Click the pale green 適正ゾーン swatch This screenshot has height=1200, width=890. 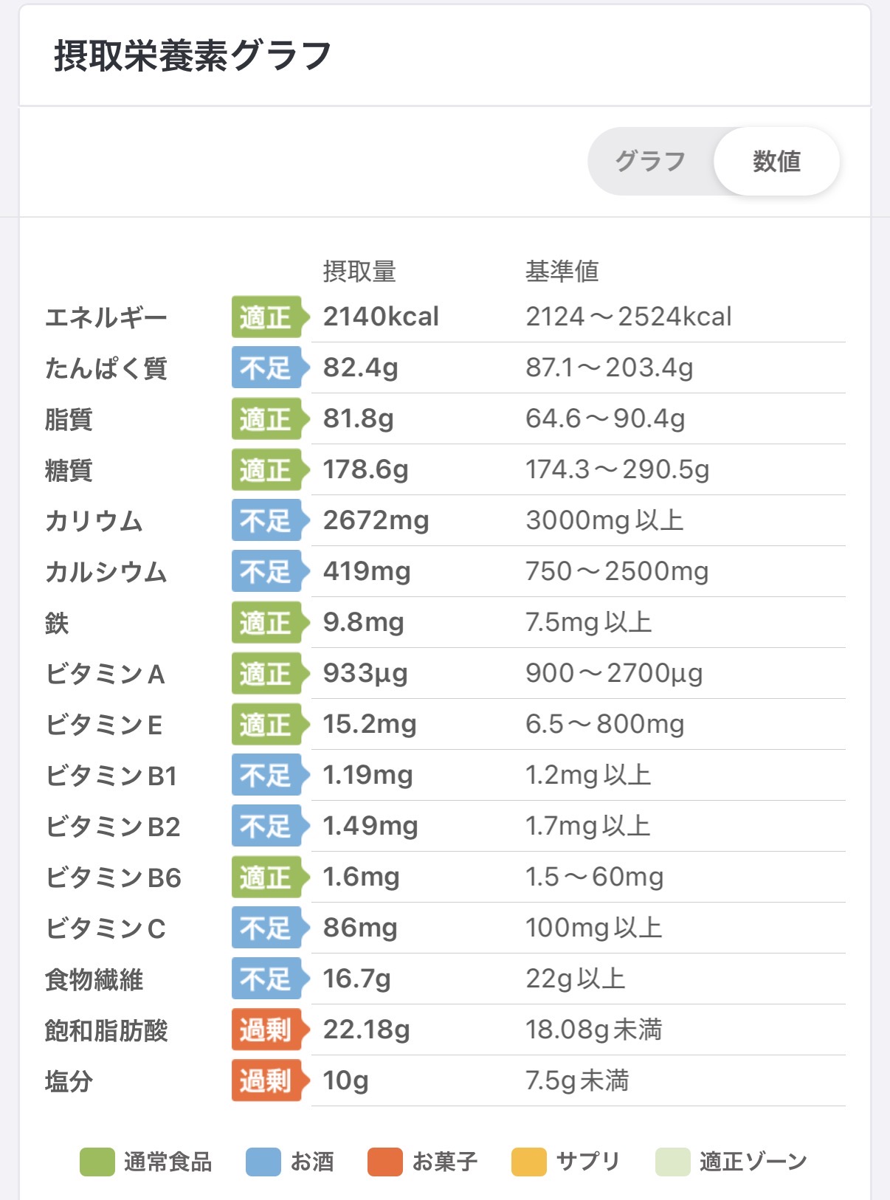(673, 1162)
